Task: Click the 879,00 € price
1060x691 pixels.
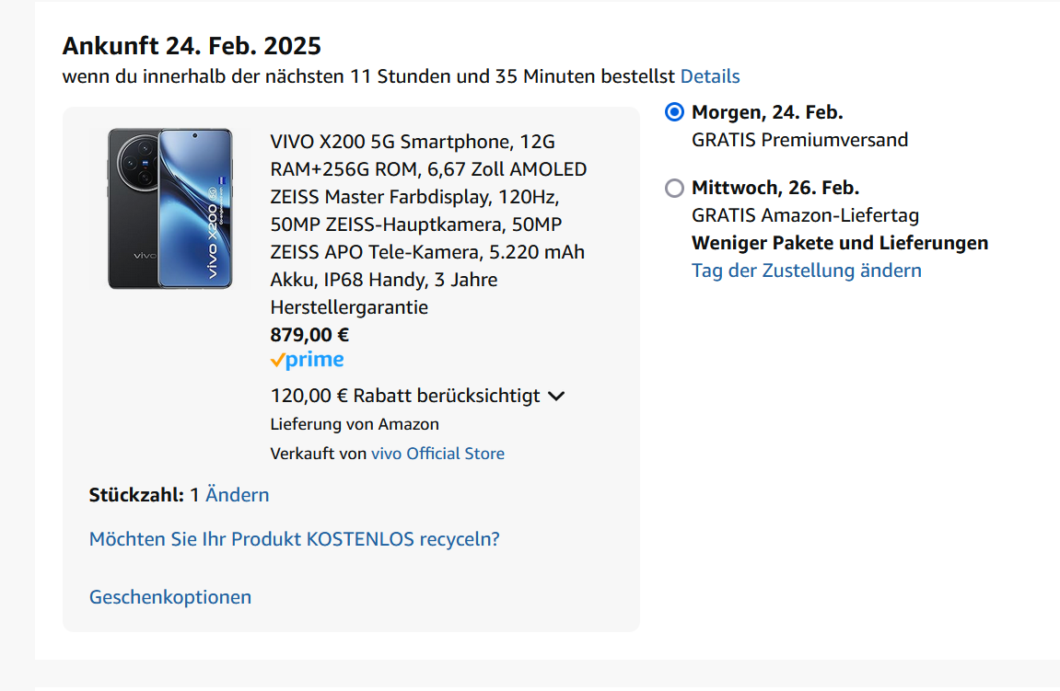Action: pyautogui.click(x=309, y=335)
